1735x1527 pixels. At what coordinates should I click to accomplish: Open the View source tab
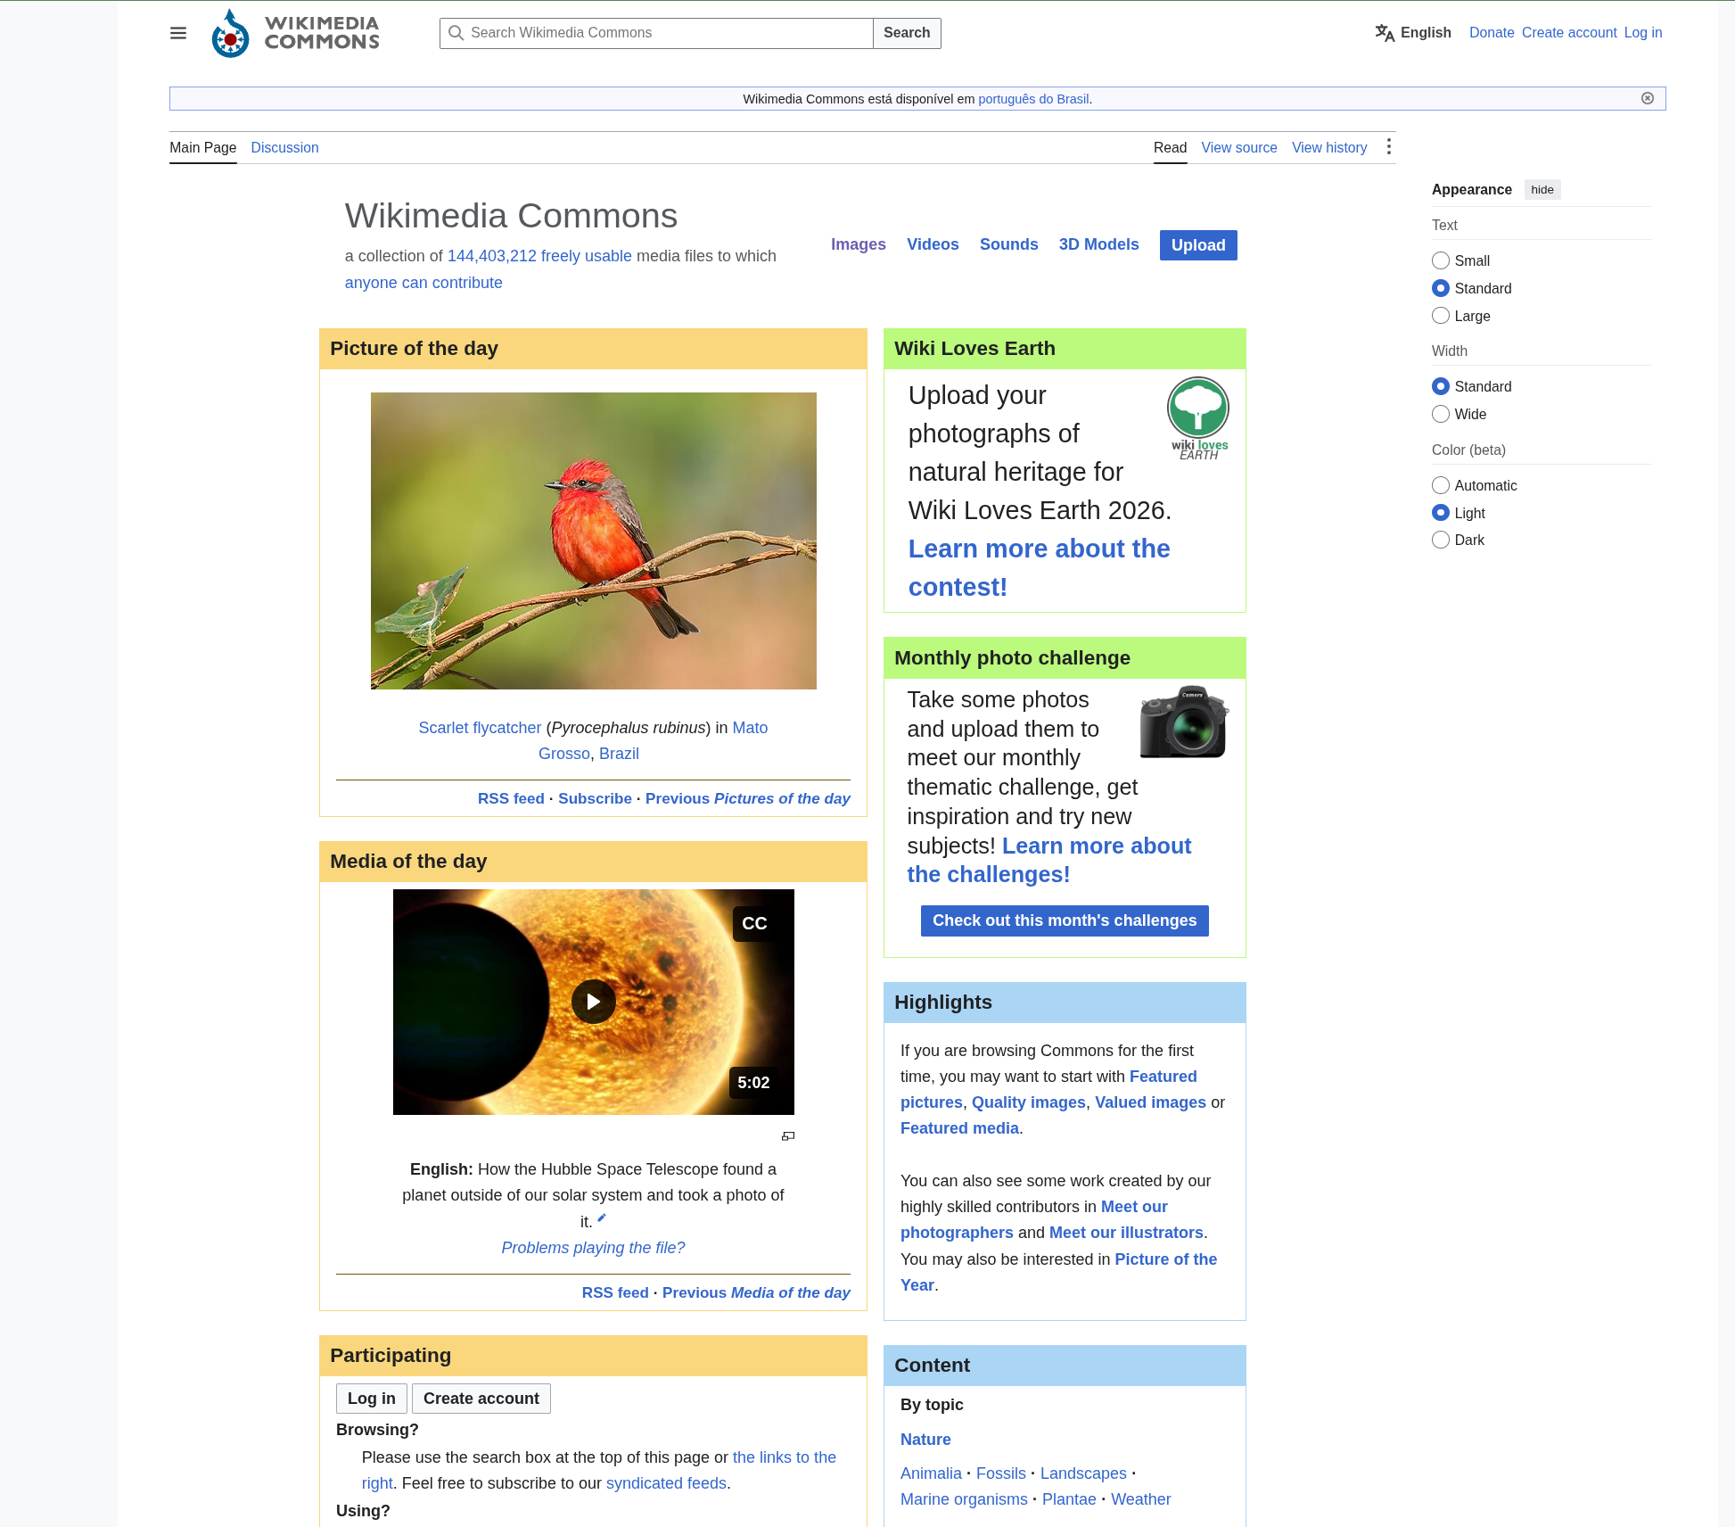(x=1239, y=147)
